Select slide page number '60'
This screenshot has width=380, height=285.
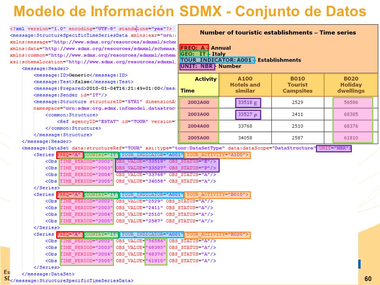point(368,279)
